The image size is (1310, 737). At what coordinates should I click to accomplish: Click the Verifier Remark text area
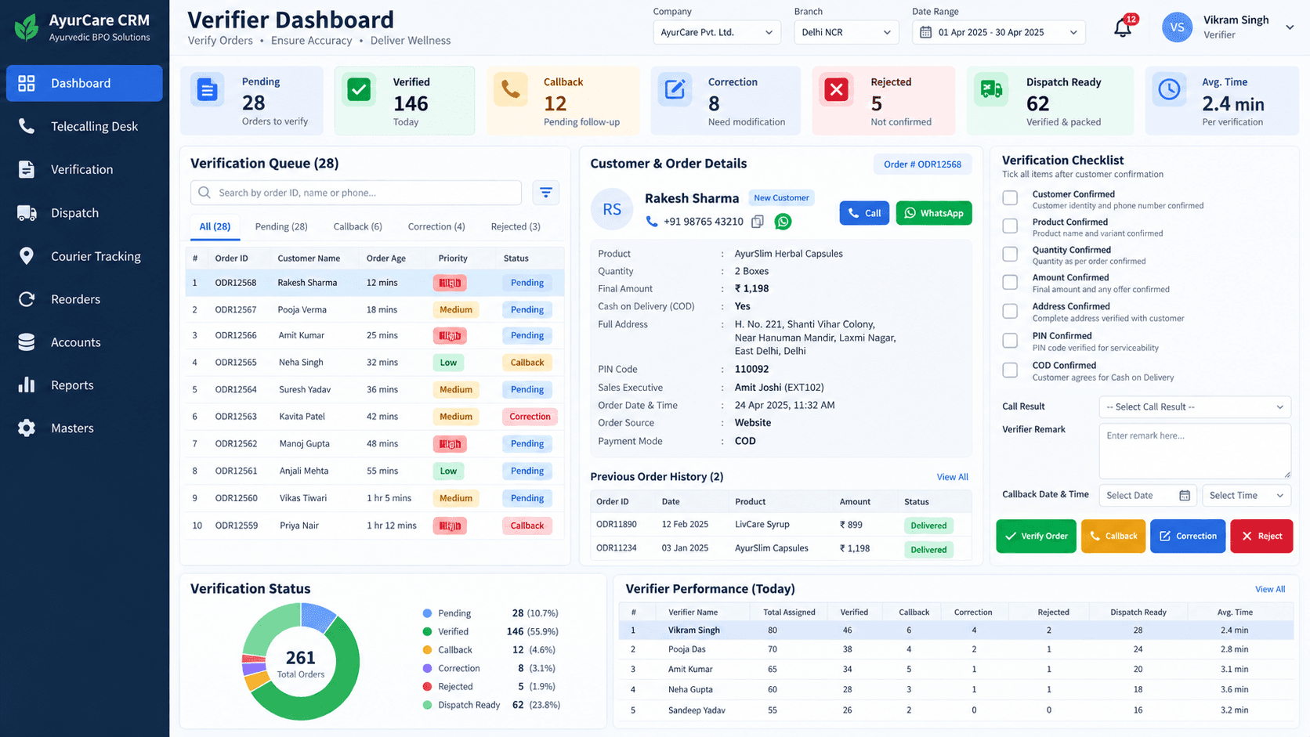(x=1195, y=451)
